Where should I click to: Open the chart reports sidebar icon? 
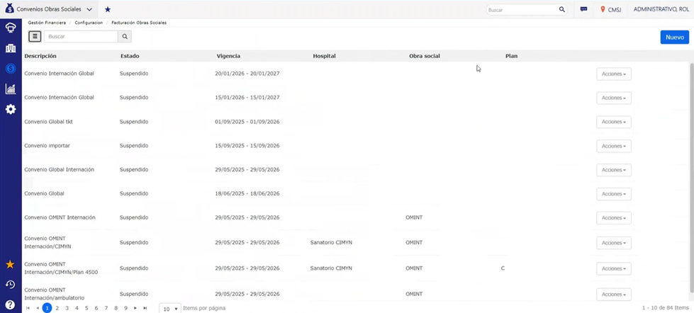pyautogui.click(x=11, y=89)
